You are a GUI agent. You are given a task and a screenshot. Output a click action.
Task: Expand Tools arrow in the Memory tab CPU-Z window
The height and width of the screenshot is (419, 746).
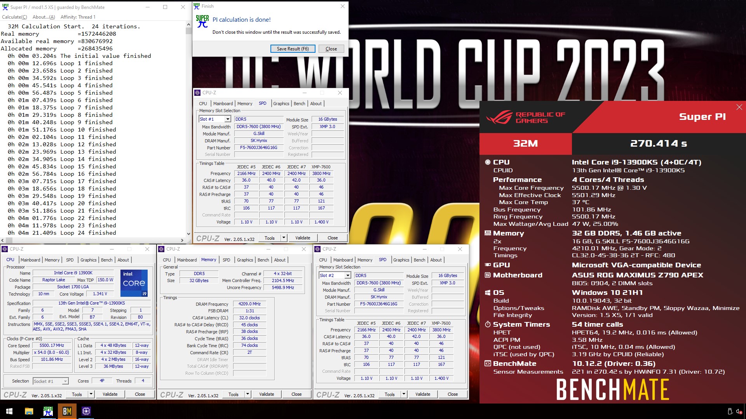[x=248, y=394]
